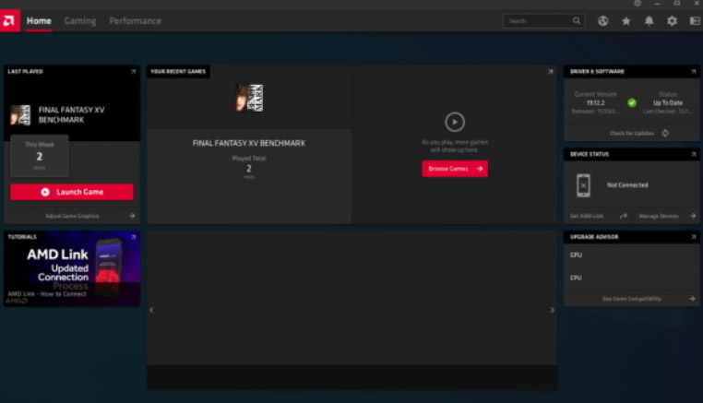703x403 pixels.
Task: Click the refresh icon beside Check for Updates
Action: pos(665,133)
